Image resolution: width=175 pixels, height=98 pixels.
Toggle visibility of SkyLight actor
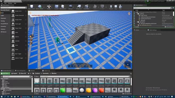134,20
